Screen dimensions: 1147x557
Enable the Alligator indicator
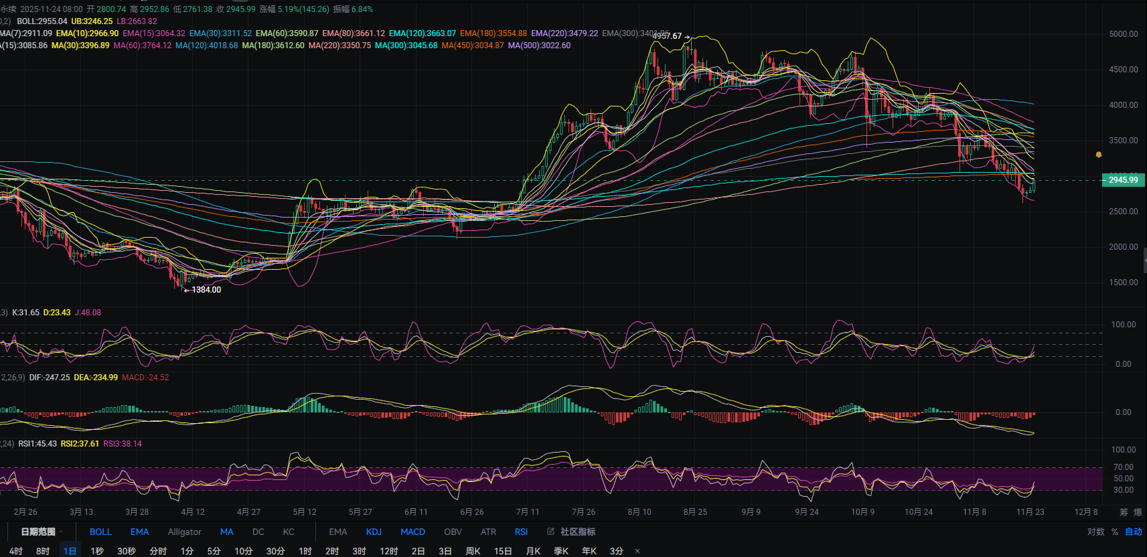184,532
